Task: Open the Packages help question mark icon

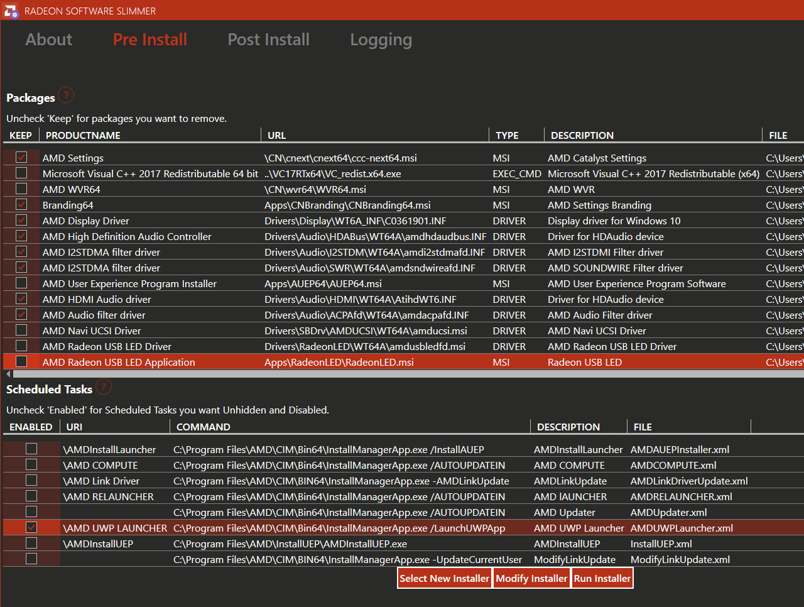Action: click(66, 95)
